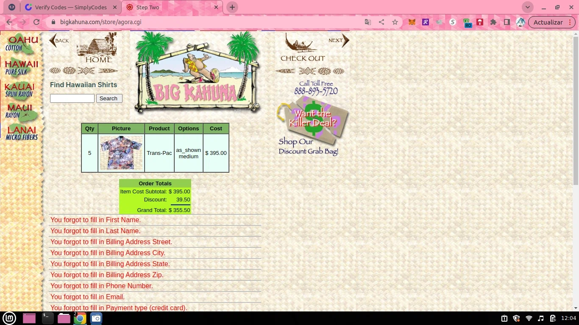Open the Oahu Cotton category
This screenshot has height=325, width=579.
click(x=22, y=44)
